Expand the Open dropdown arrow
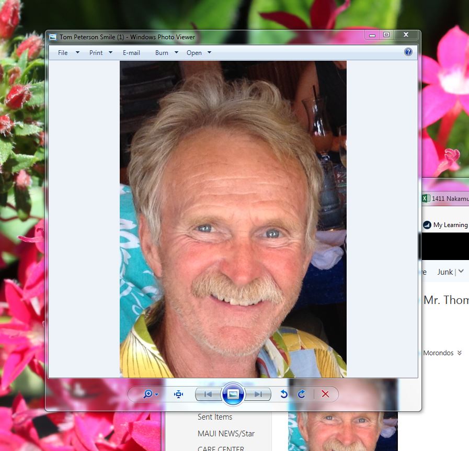 [x=209, y=53]
